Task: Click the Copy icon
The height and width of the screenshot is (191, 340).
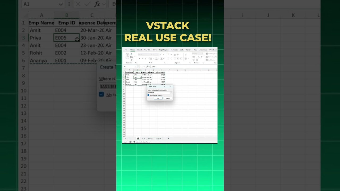Action: pyautogui.click(x=131, y=57)
